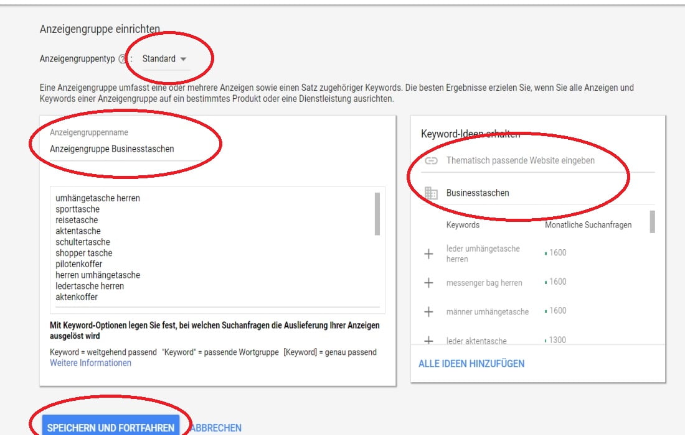
Task: Click the Keywords column header
Action: 463,225
